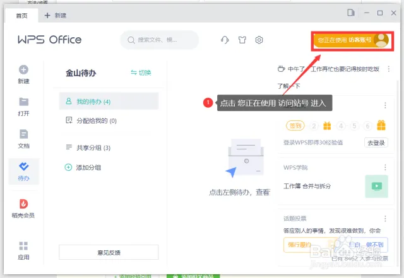Switch to the 首页 home tab
Image resolution: width=404 pixels, height=278 pixels.
point(21,15)
